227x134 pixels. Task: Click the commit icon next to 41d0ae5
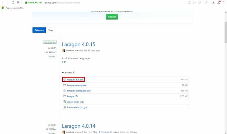(x=47, y=52)
